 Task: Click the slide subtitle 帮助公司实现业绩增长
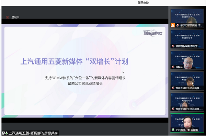[85, 83]
